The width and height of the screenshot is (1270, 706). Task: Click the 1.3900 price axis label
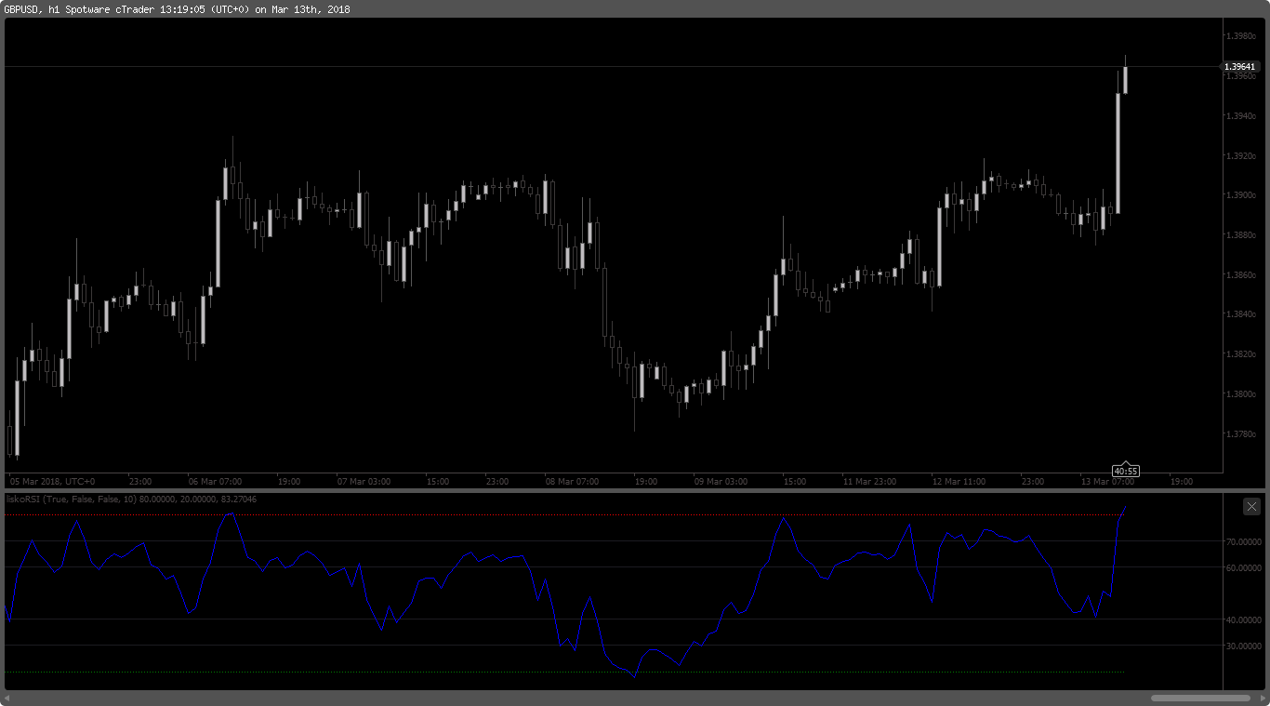1241,195
